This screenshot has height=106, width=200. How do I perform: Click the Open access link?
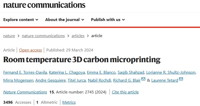pyautogui.click(x=30, y=50)
